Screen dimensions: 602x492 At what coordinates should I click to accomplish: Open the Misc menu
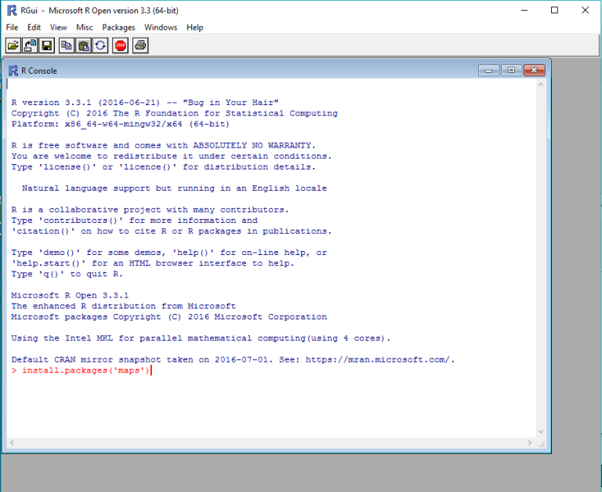tap(85, 27)
